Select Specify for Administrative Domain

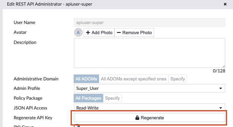click(x=177, y=79)
